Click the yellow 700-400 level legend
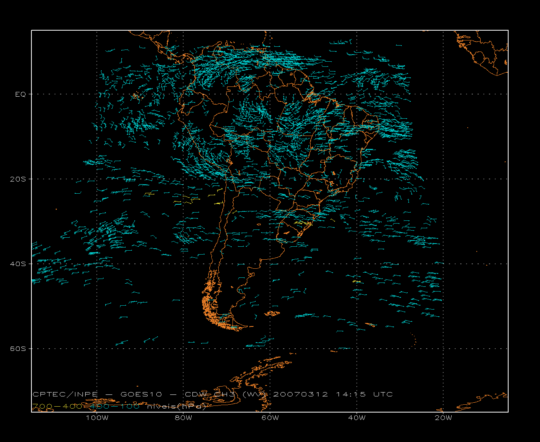This screenshot has width=540, height=442. tap(57, 407)
